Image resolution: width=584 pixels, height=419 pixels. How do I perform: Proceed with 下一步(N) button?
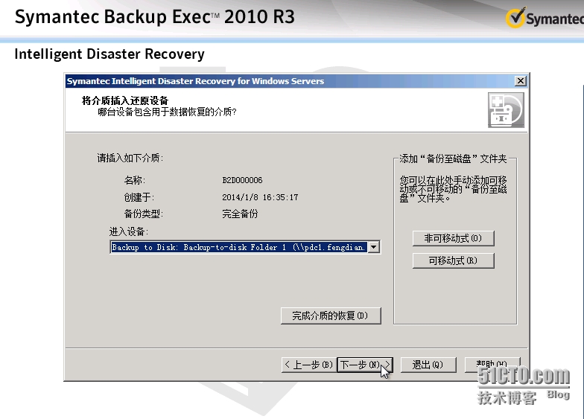365,365
